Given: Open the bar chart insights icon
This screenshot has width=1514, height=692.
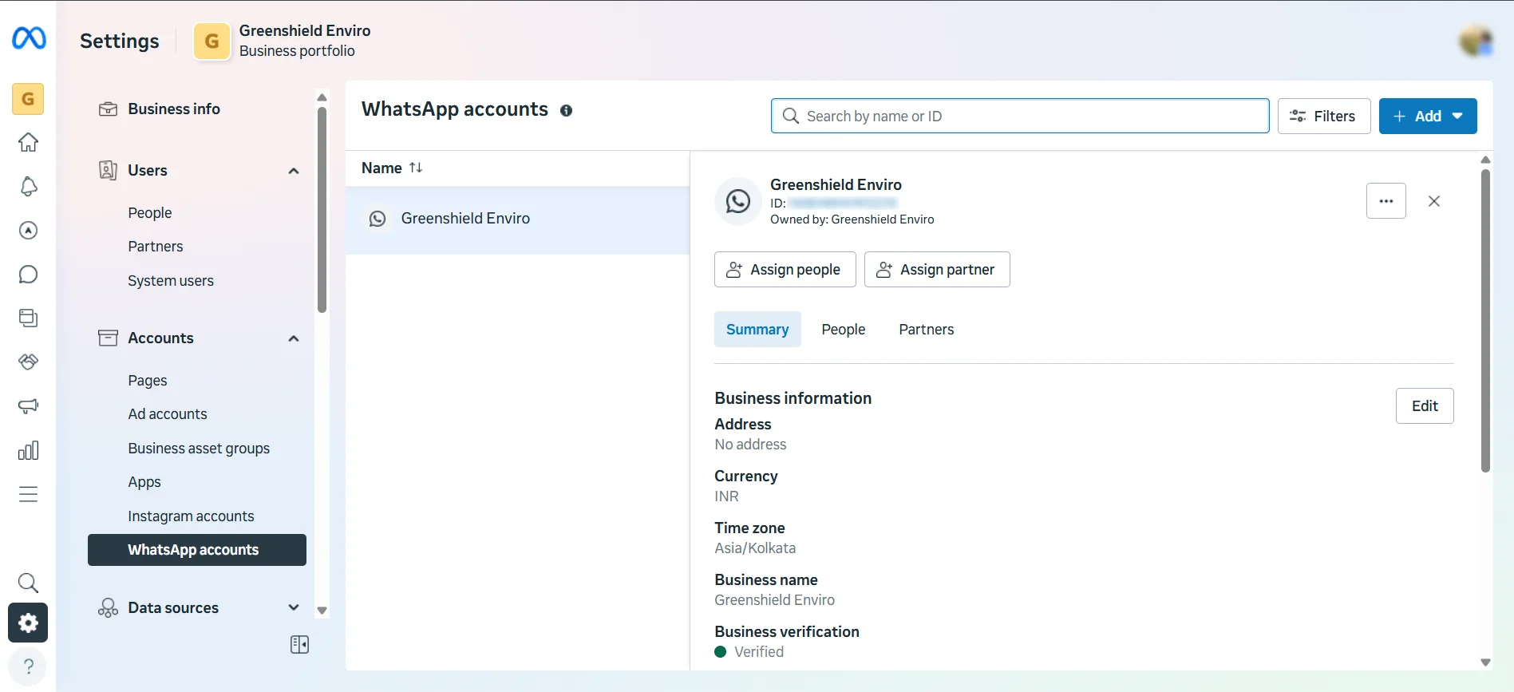Looking at the screenshot, I should click(x=28, y=450).
